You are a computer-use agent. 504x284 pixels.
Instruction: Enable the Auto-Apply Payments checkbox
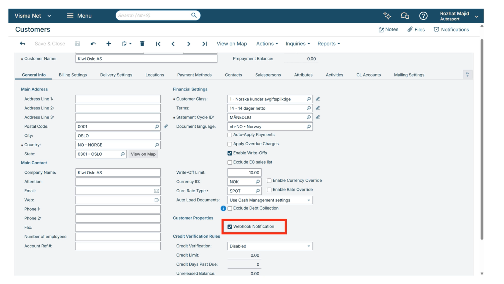click(x=230, y=135)
